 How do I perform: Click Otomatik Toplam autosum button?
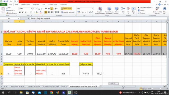(x=145, y=8)
